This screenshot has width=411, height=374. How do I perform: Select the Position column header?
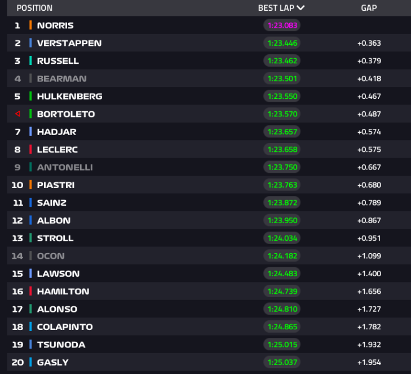[34, 8]
